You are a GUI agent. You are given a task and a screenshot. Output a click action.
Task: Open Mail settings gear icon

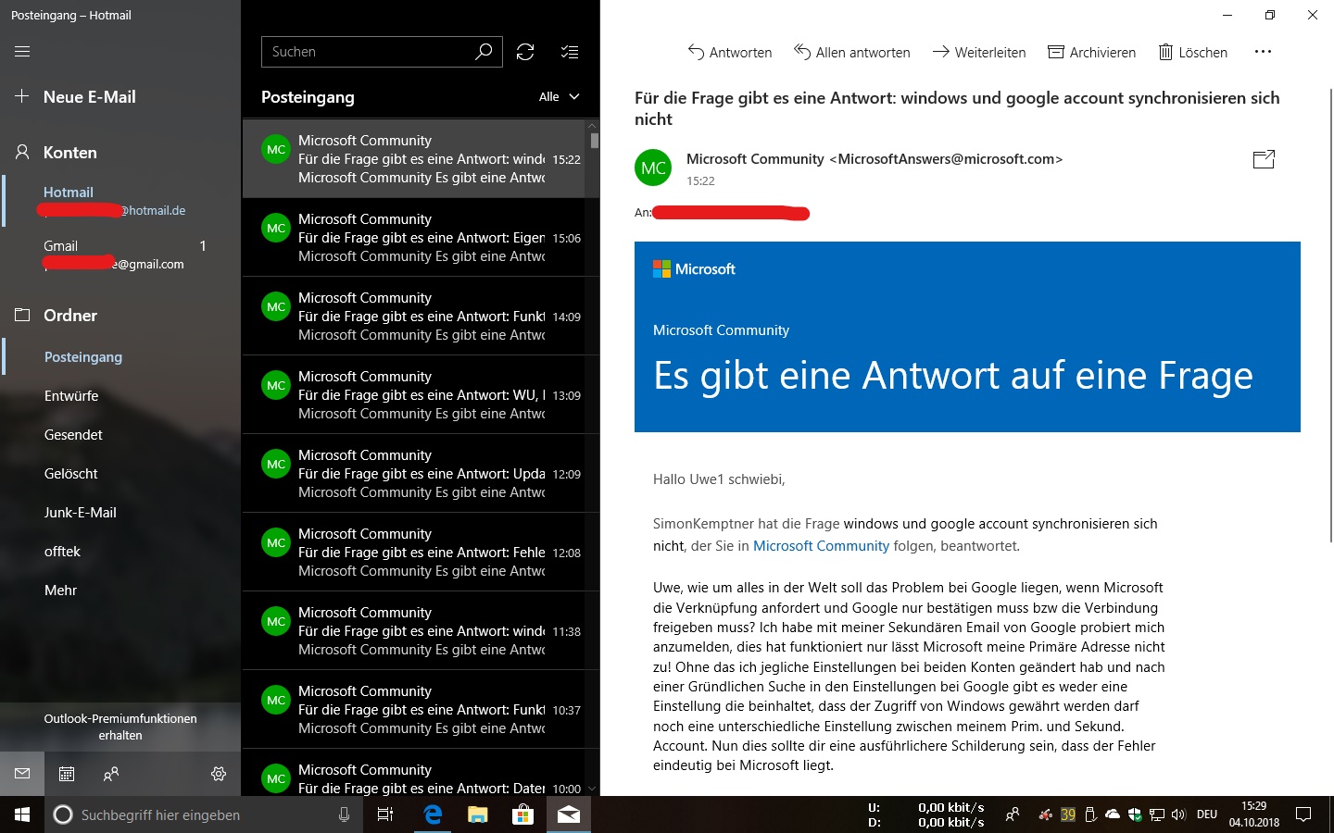pyautogui.click(x=219, y=774)
